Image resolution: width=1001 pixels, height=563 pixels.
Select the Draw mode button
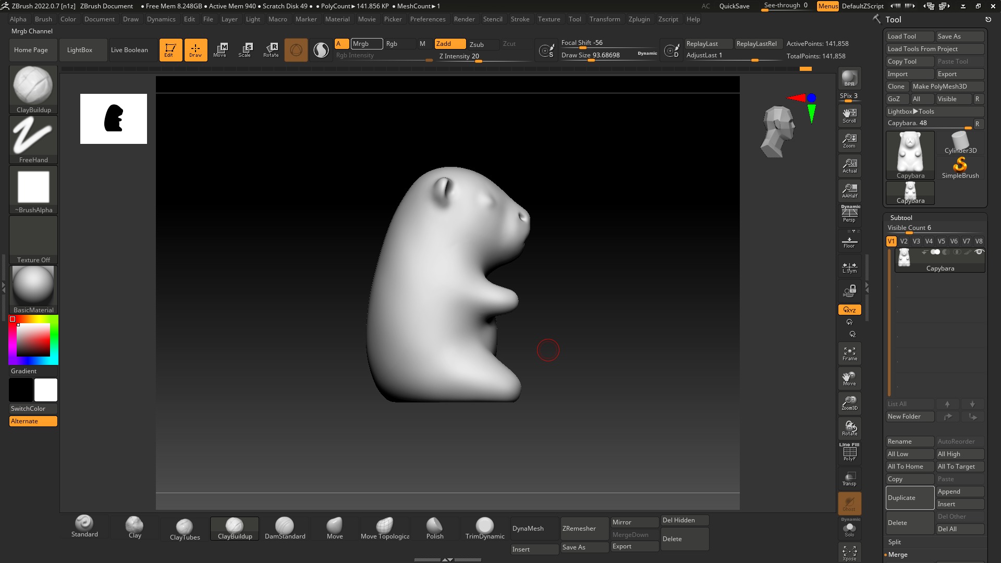click(196, 50)
